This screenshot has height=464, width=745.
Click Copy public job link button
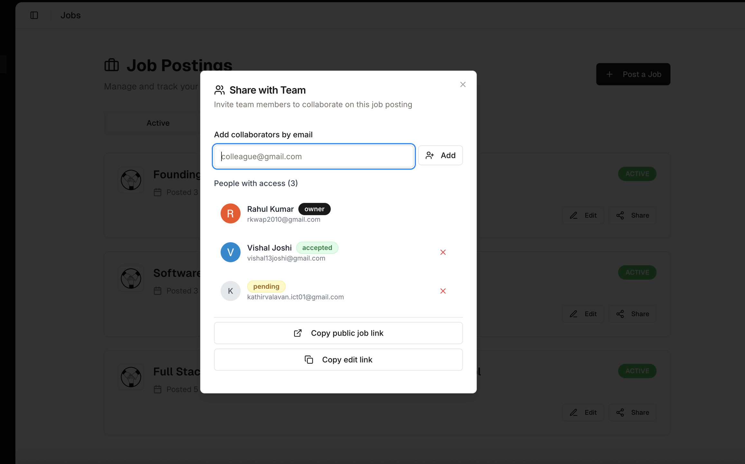pyautogui.click(x=338, y=333)
